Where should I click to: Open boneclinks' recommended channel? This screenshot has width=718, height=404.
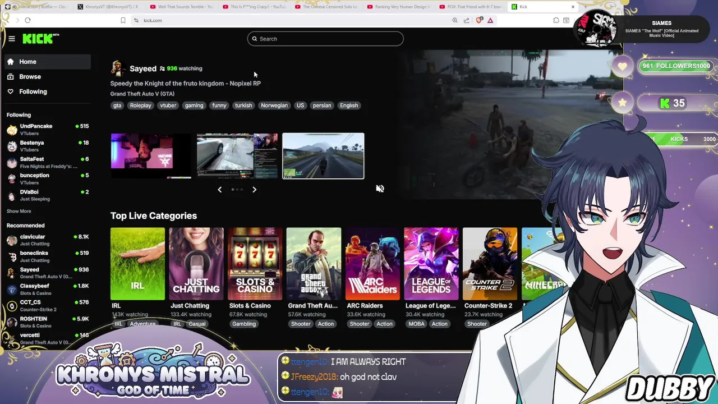tap(47, 256)
